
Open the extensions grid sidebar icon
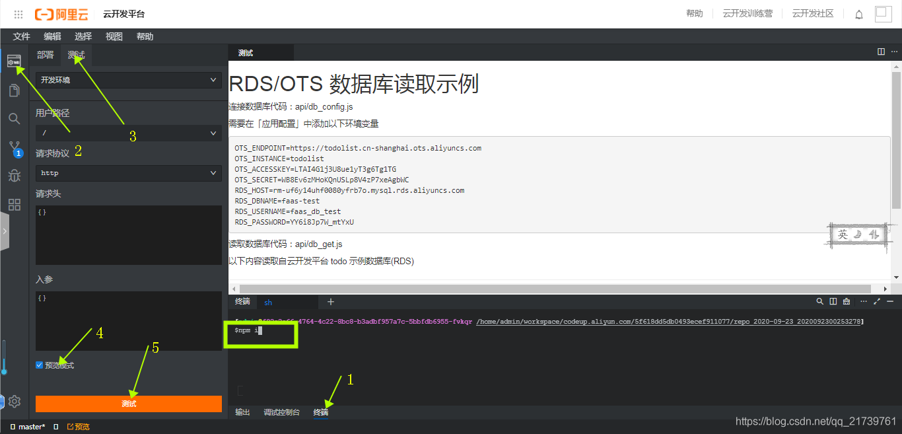(x=14, y=205)
